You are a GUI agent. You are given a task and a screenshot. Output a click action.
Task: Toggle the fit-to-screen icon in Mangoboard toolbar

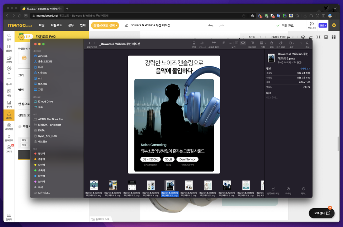(x=318, y=37)
